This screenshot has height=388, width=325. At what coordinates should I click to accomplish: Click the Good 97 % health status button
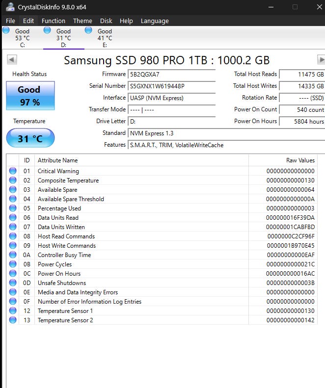click(x=30, y=96)
